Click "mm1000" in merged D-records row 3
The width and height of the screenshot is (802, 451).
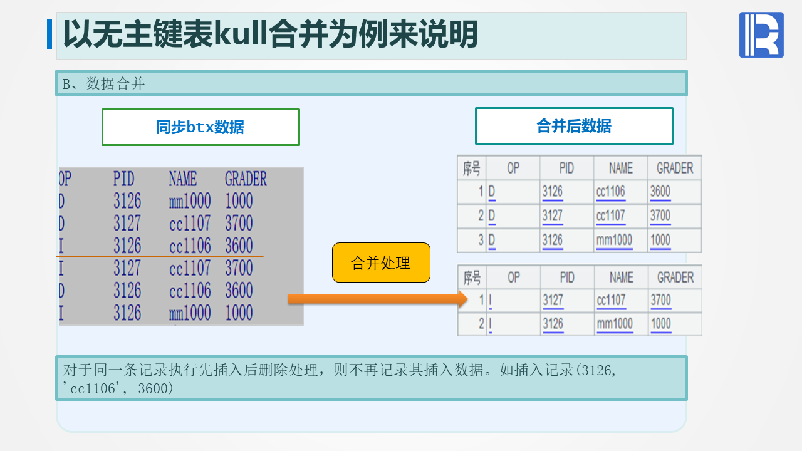(615, 240)
